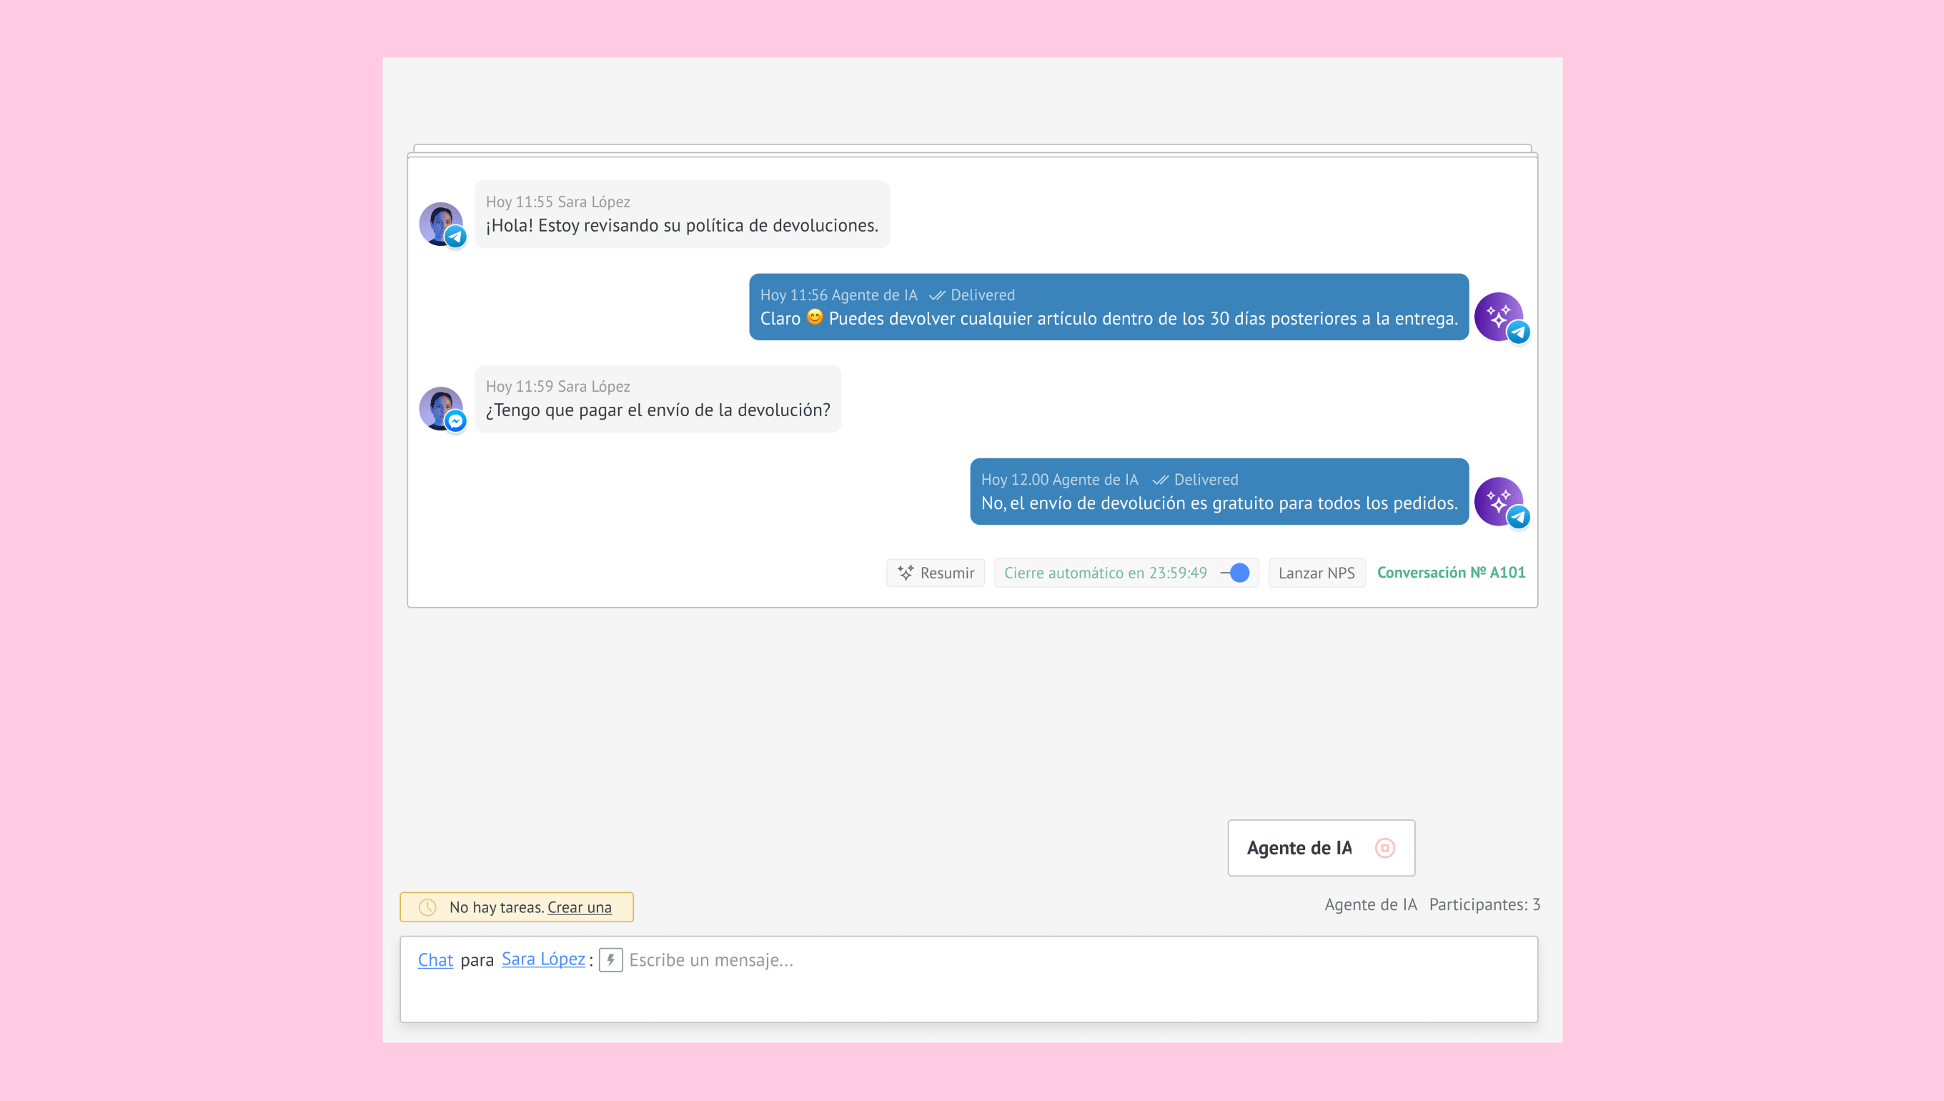This screenshot has width=1944, height=1101.
Task: Click the Participantes: 3 label
Action: click(x=1484, y=904)
